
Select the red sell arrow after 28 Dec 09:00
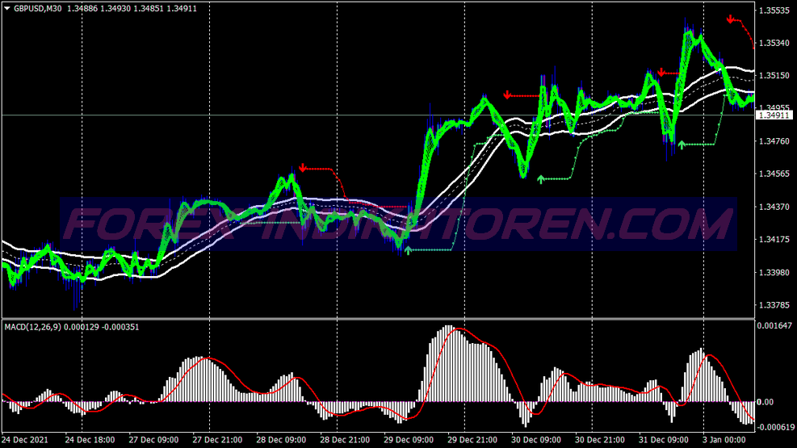coord(303,168)
